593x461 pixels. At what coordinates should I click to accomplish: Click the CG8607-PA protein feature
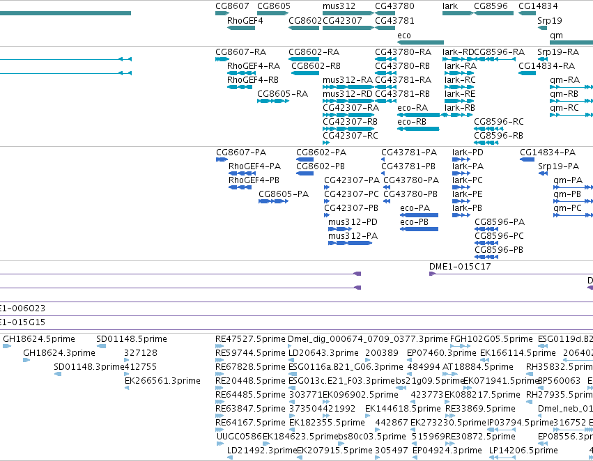(x=222, y=159)
